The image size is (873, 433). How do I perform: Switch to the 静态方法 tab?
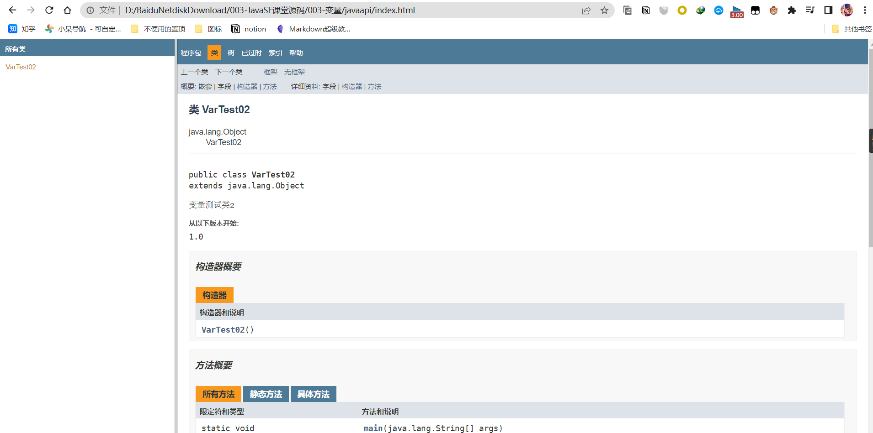pyautogui.click(x=266, y=394)
